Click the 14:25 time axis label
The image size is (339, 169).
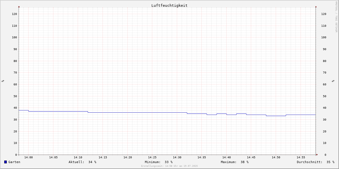pyautogui.click(x=152, y=157)
